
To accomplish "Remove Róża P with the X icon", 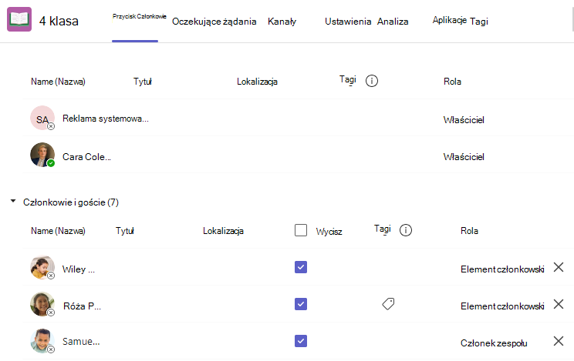I will (559, 304).
